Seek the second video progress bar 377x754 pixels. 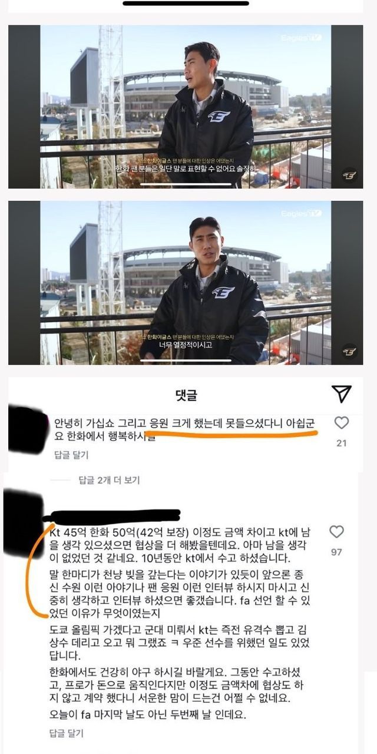coord(186,360)
